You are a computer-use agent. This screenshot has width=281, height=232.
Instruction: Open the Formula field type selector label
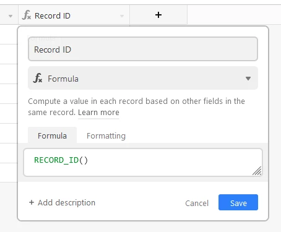[x=63, y=79]
